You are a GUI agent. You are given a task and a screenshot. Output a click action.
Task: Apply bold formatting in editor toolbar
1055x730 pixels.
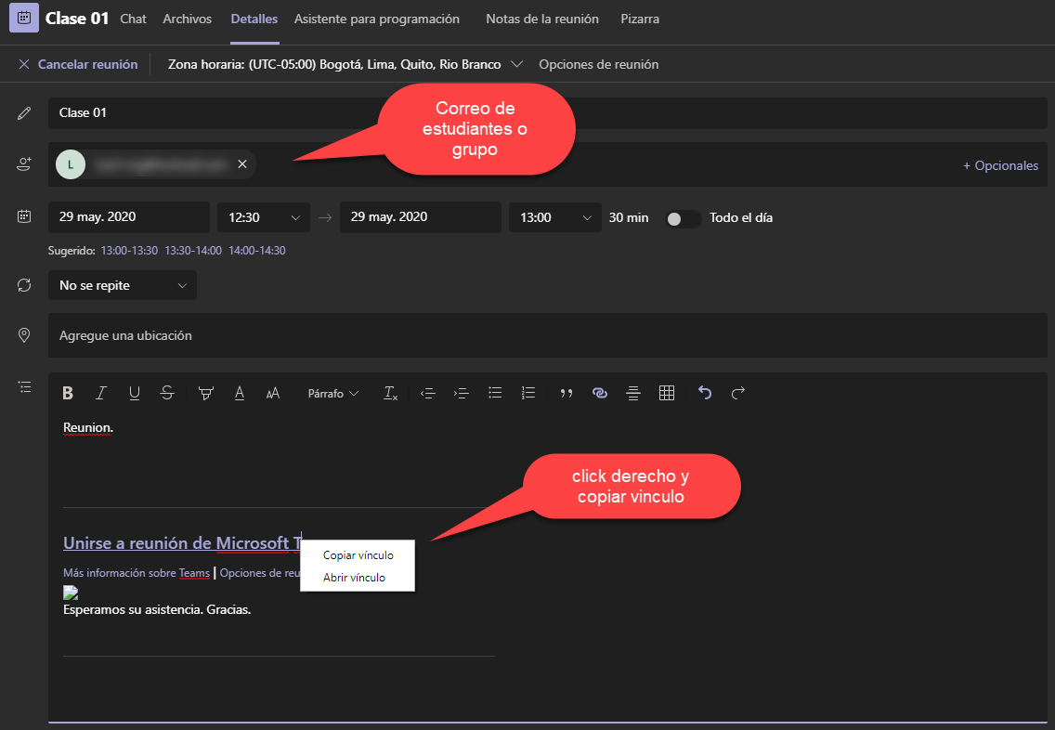pyautogui.click(x=67, y=394)
